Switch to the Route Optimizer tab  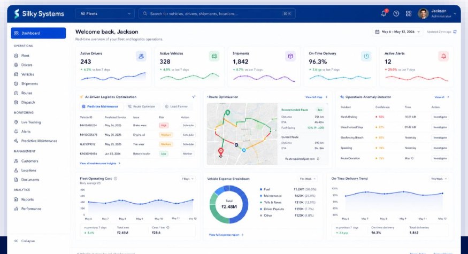pyautogui.click(x=142, y=106)
